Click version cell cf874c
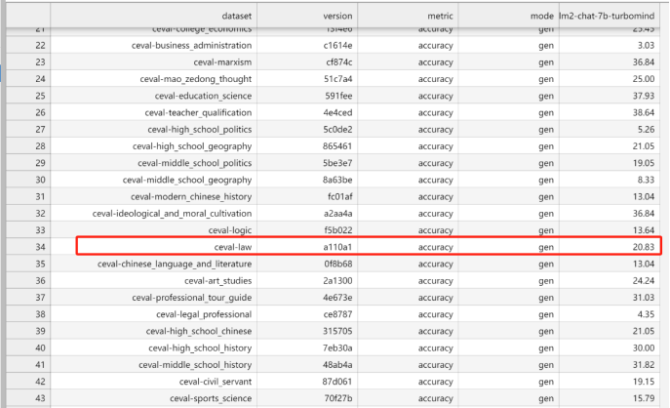 point(307,62)
